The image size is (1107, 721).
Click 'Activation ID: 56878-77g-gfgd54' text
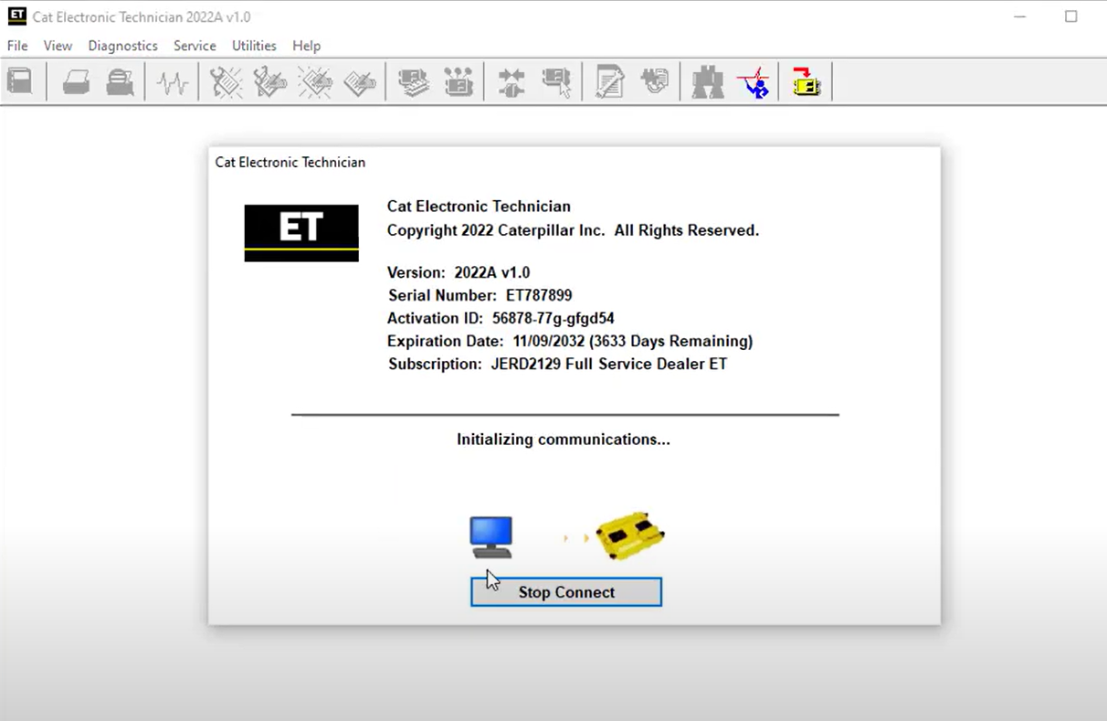[501, 318]
